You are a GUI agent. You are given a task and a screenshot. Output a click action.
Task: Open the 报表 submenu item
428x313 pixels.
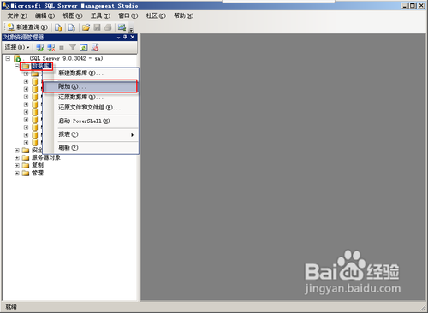coord(91,134)
